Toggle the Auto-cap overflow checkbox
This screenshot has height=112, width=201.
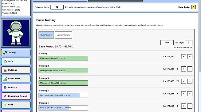[x=175, y=47]
